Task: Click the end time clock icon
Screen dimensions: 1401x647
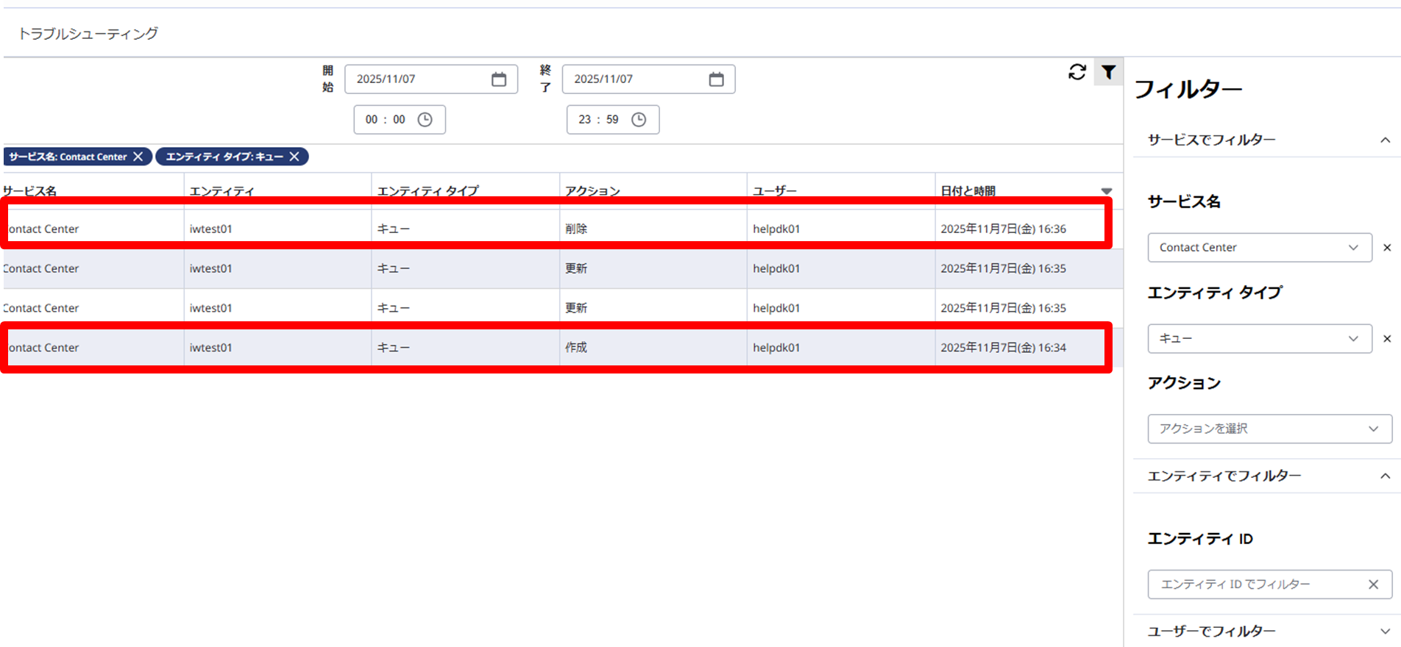Action: coord(639,120)
